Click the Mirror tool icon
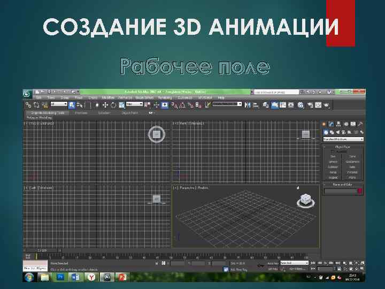385x289 pixels. click(247, 105)
